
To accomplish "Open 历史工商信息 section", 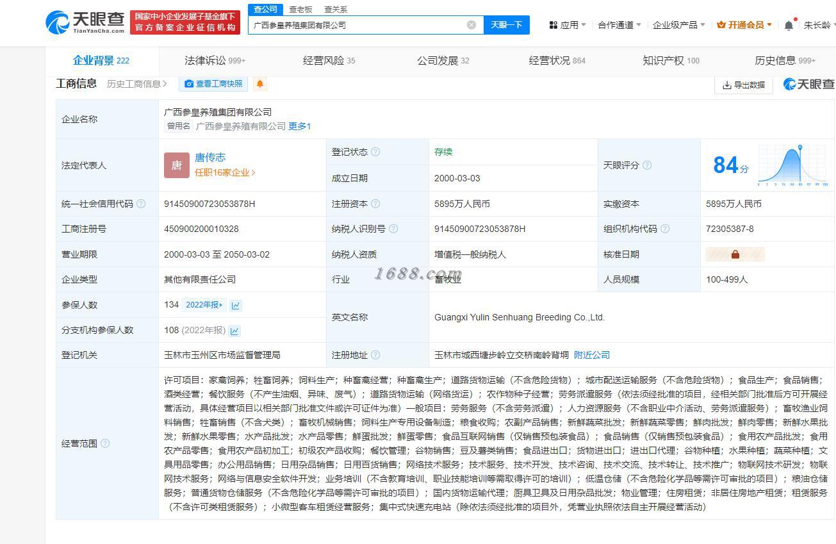I will [x=137, y=84].
